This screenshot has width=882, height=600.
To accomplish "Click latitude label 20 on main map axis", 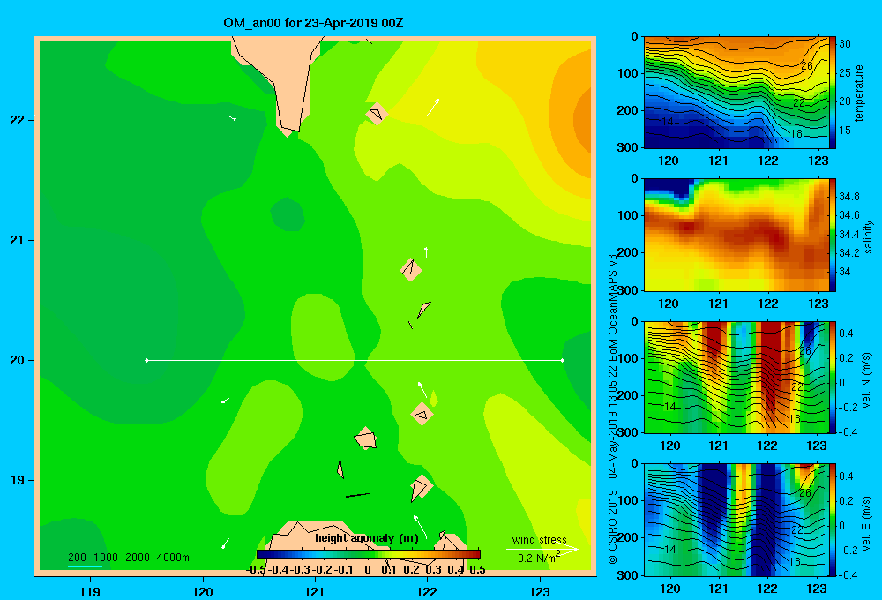I will click(x=17, y=360).
